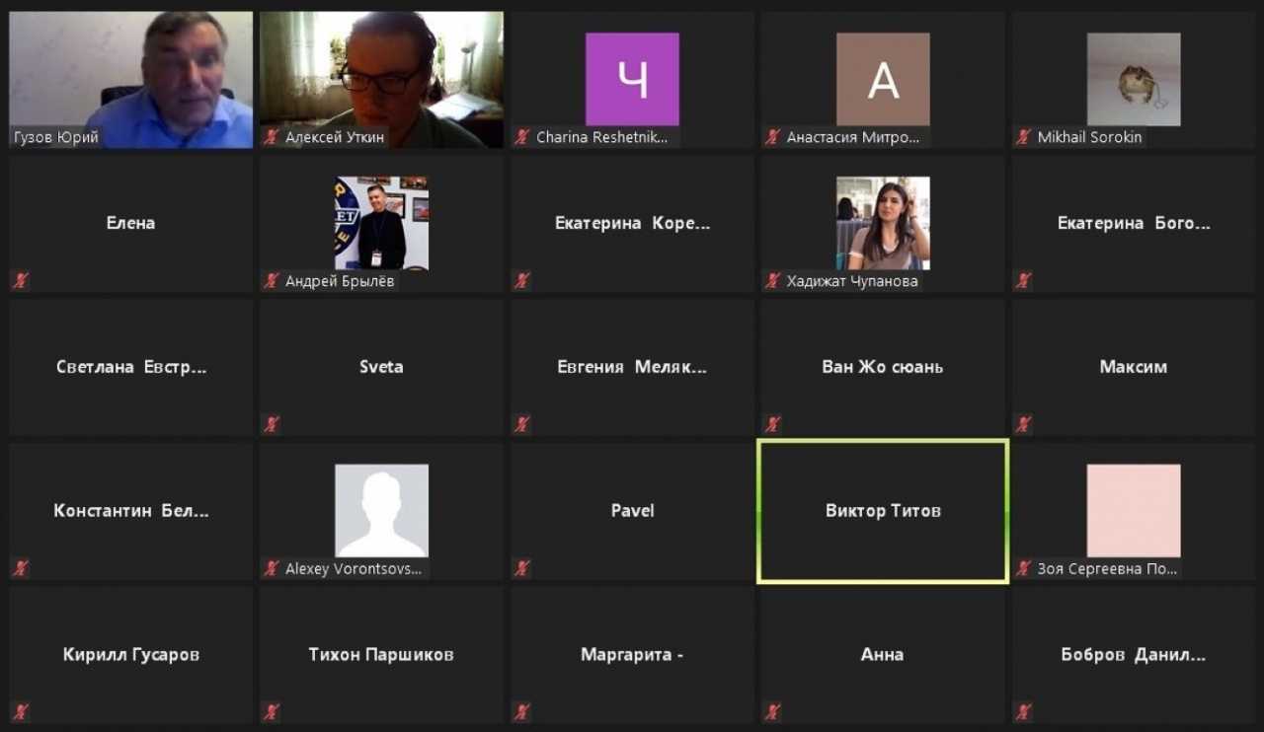Click muted mic icon next to Charina Reshetnik
The width and height of the screenshot is (1264, 732).
tap(522, 137)
